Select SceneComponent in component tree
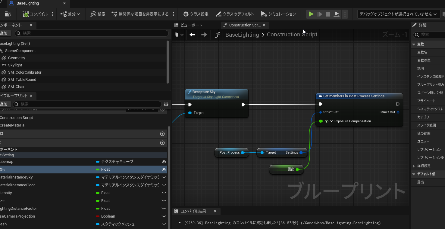 click(20, 51)
